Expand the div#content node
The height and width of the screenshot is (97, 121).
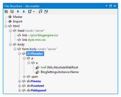(19, 86)
